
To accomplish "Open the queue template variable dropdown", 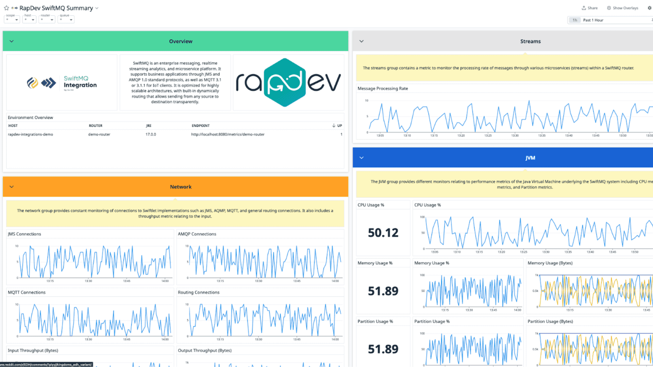I will pyautogui.click(x=66, y=19).
